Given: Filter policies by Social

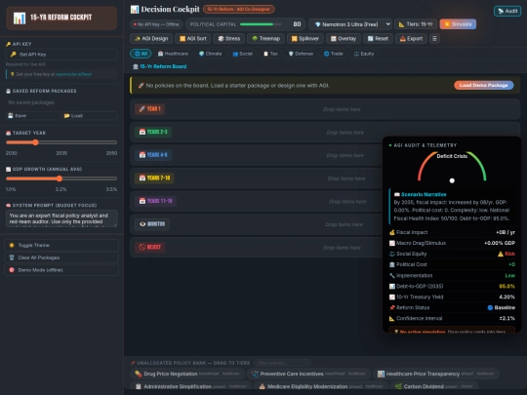Looking at the screenshot, I should coord(242,54).
